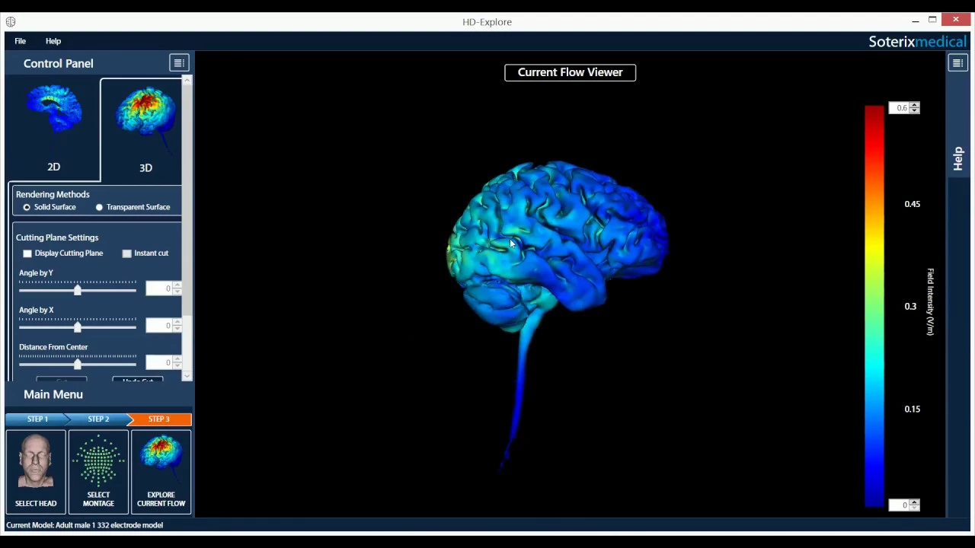This screenshot has height=548, width=975.
Task: Click the Angle by Y value spinner arrows
Action: (x=177, y=288)
